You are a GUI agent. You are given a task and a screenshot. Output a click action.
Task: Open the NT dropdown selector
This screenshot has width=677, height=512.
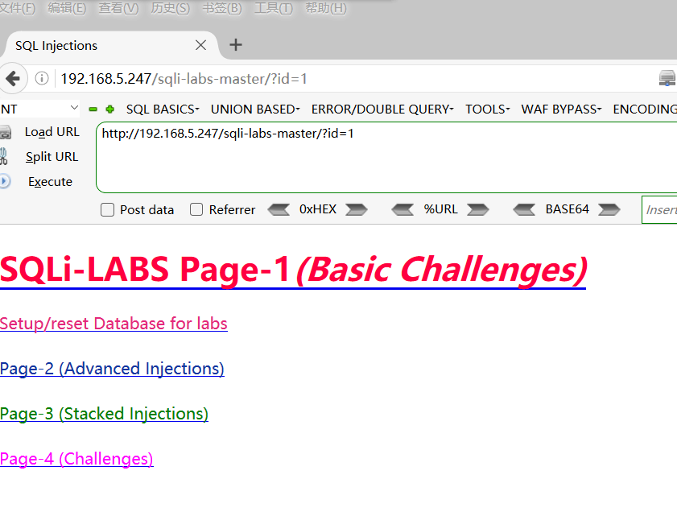[x=39, y=109]
